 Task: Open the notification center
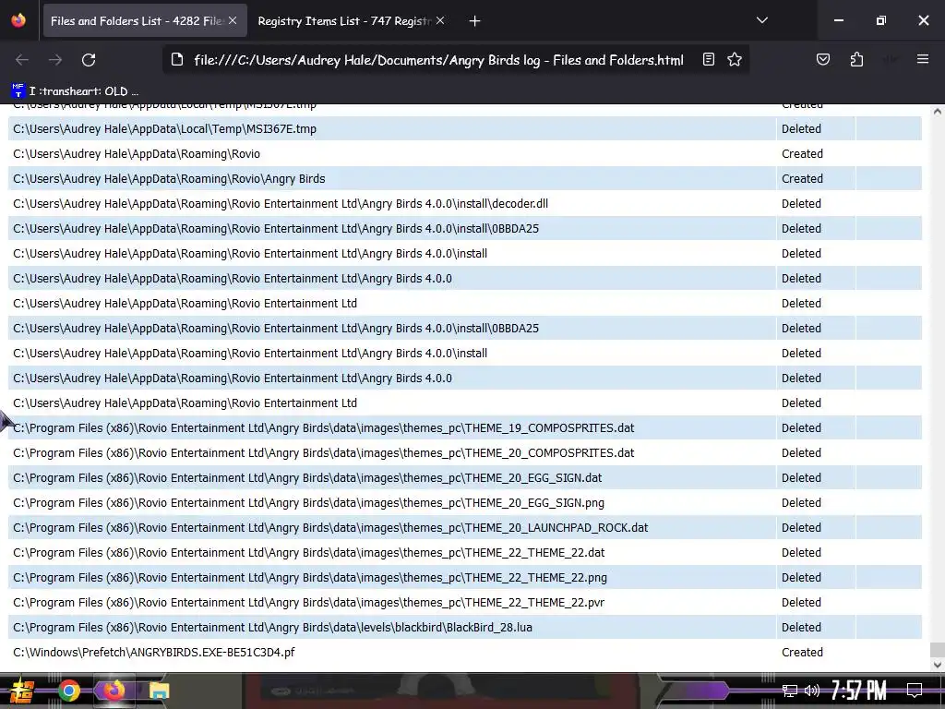pyautogui.click(x=915, y=691)
